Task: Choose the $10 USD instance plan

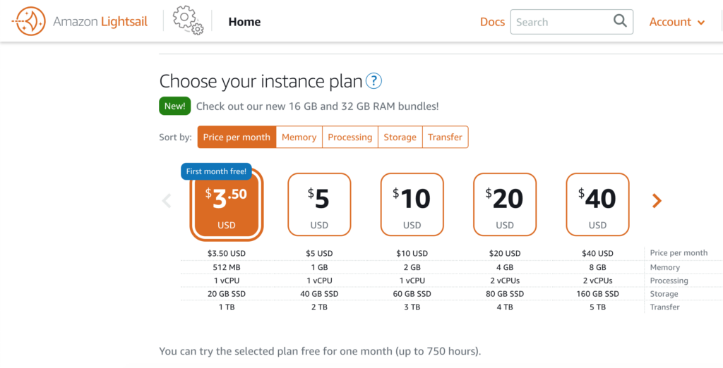Action: tap(412, 204)
